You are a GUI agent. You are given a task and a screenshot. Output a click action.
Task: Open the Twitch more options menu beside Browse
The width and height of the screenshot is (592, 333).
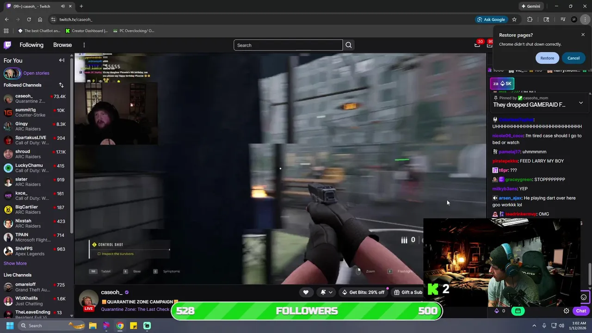84,45
